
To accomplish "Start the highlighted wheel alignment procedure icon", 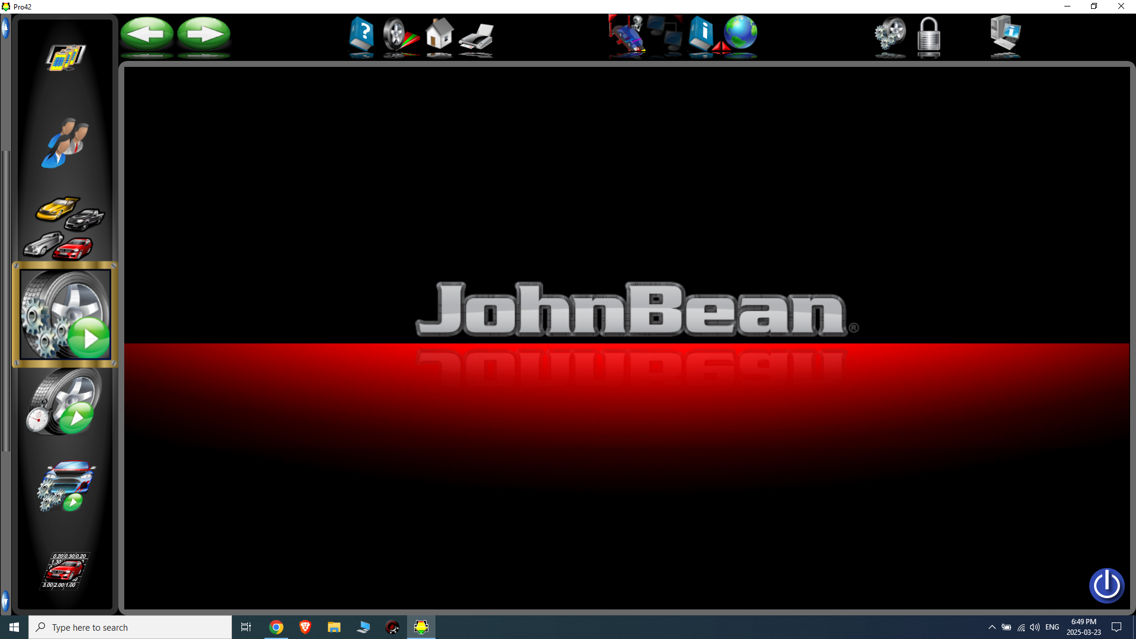I will click(x=65, y=314).
